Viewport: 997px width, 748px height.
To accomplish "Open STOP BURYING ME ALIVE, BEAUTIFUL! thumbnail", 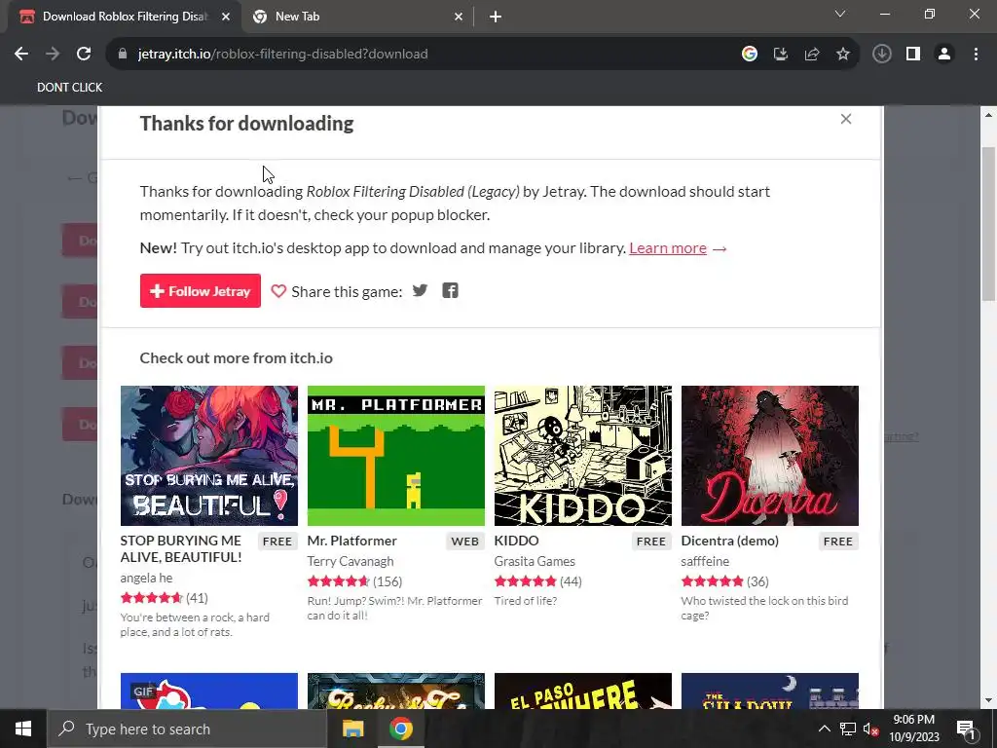I will click(209, 456).
